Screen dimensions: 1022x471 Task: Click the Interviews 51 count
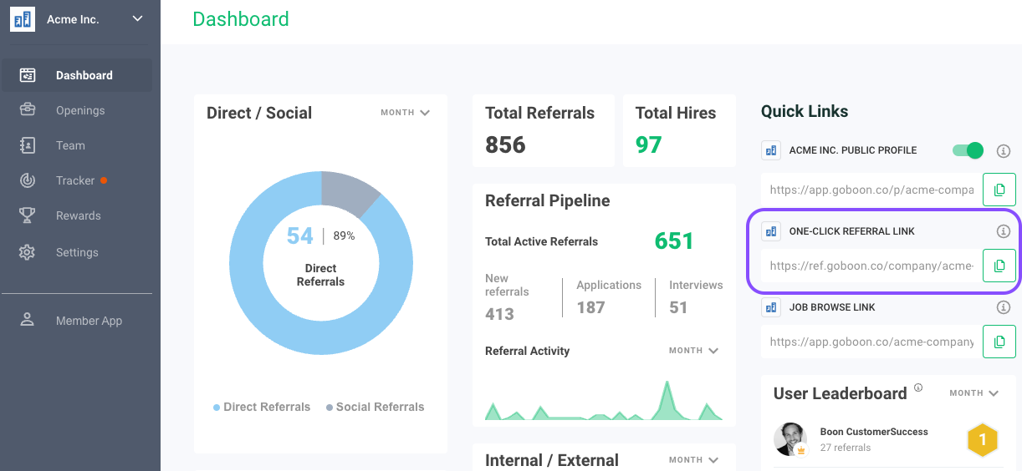pos(678,307)
